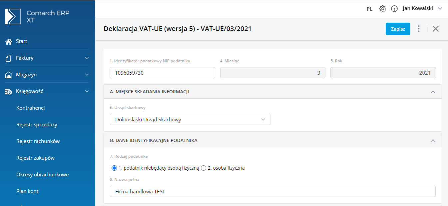Open the Urząd skarbowy dropdown

click(x=190, y=119)
